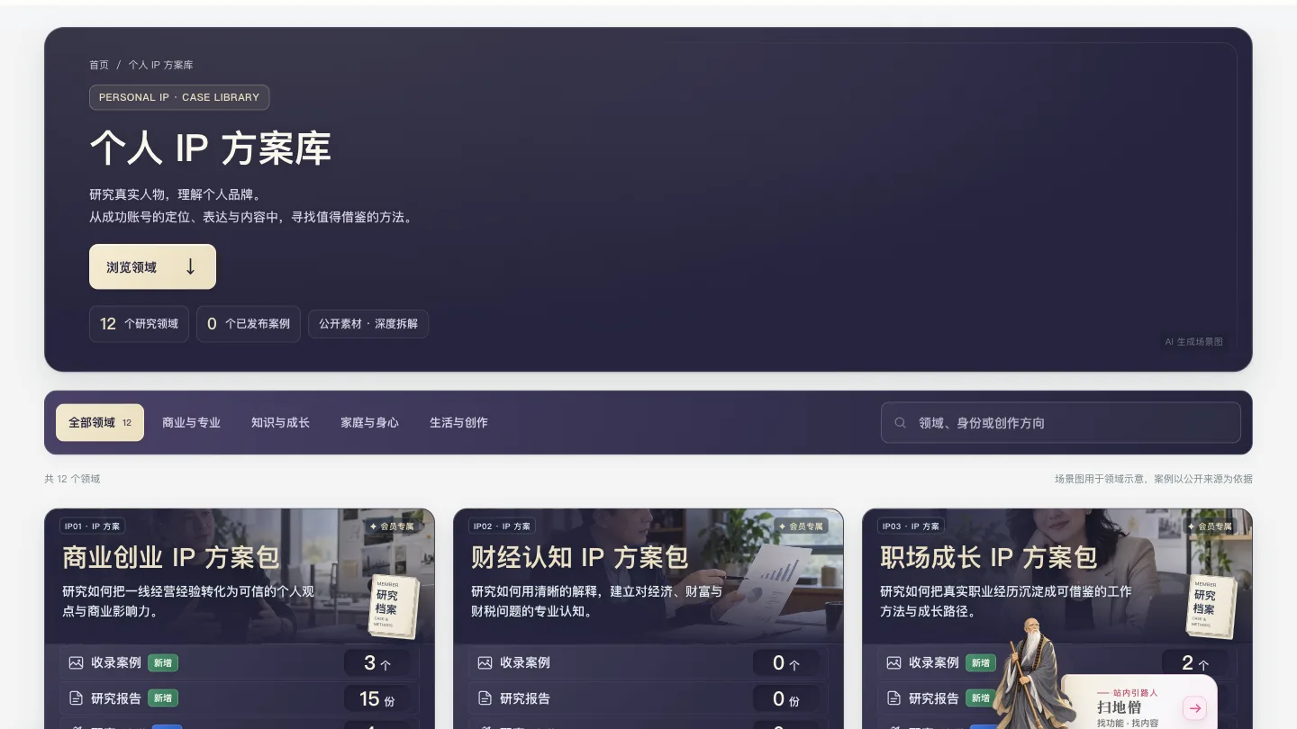This screenshot has height=729, width=1297.
Task: Click the pink arrow on 扫地僧 widget
Action: pos(1195,708)
